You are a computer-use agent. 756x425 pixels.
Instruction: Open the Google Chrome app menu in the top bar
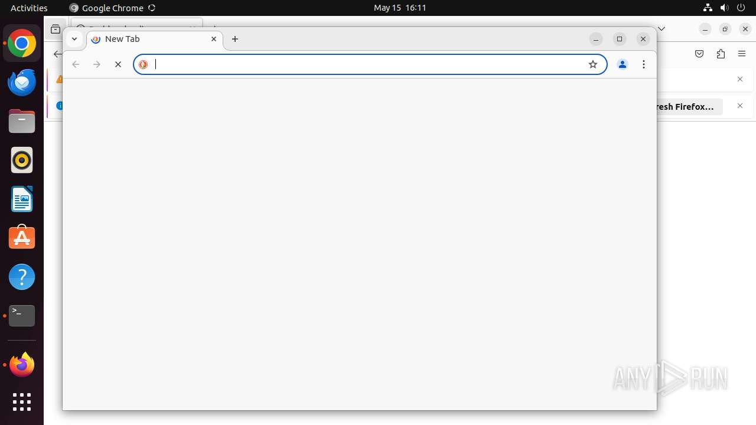[112, 8]
